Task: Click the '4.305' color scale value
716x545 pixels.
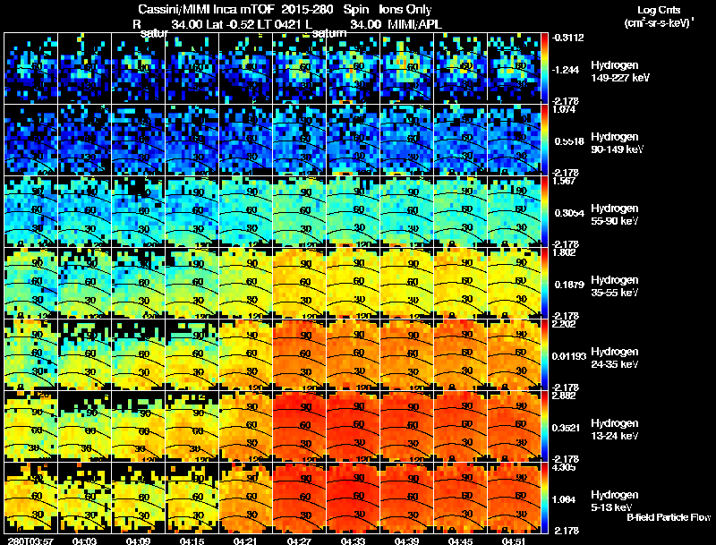Action: click(564, 467)
